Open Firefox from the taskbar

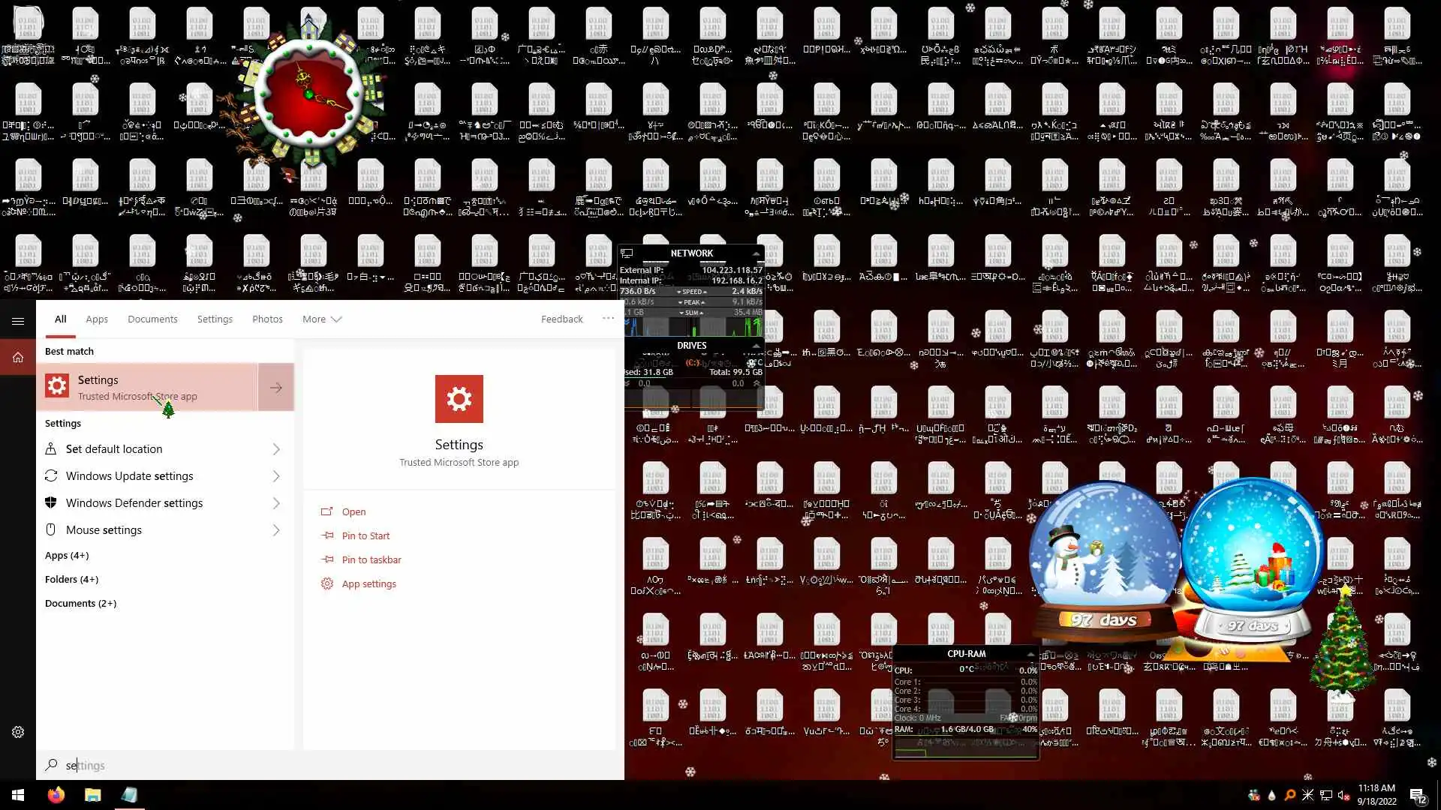coord(56,795)
